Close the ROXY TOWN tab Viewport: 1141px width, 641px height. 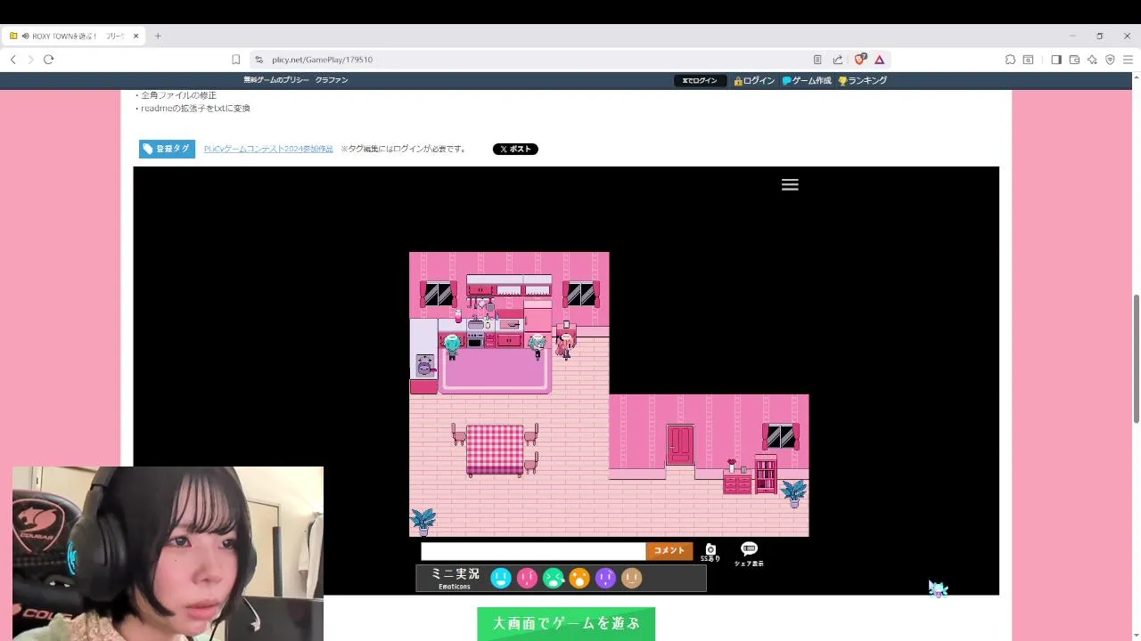[136, 36]
